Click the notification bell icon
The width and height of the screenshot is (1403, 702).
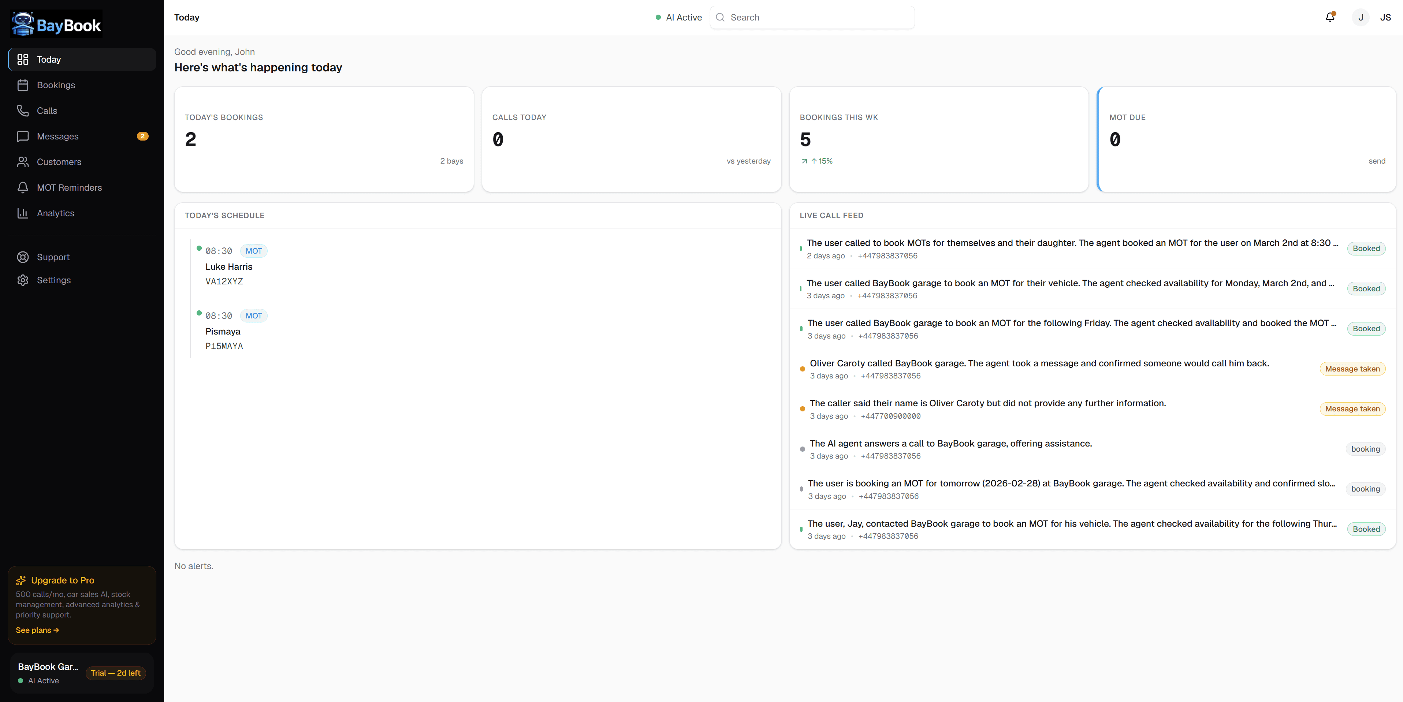click(x=1329, y=17)
